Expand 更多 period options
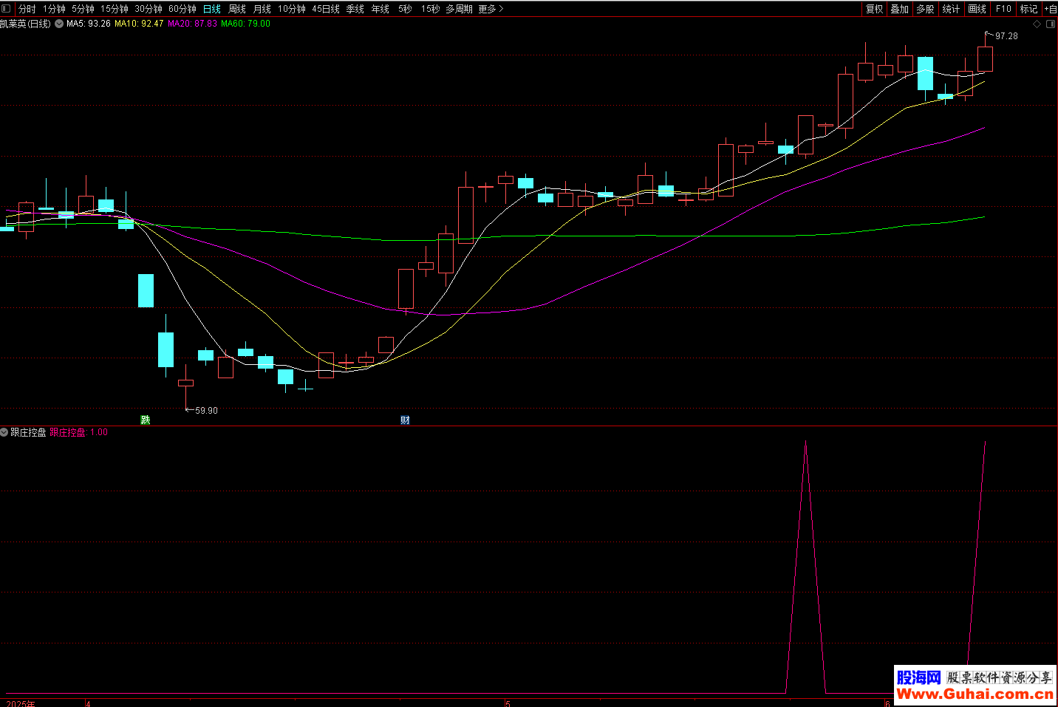The height and width of the screenshot is (707, 1058). tap(491, 9)
